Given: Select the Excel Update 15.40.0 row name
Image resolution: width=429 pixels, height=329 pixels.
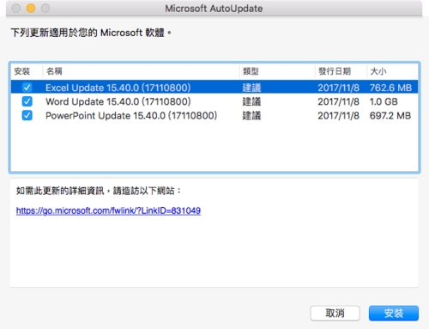Looking at the screenshot, I should point(118,88).
